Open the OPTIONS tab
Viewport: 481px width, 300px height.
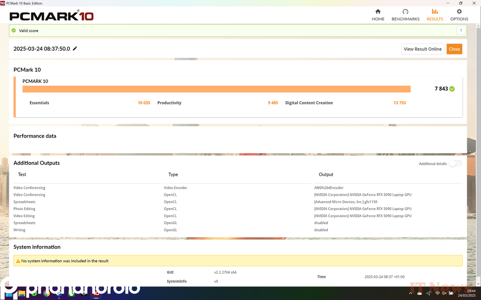click(459, 15)
